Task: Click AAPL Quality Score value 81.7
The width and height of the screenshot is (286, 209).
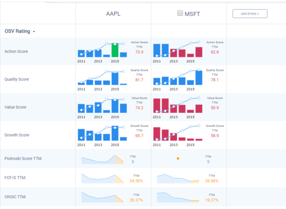Action: (x=139, y=80)
